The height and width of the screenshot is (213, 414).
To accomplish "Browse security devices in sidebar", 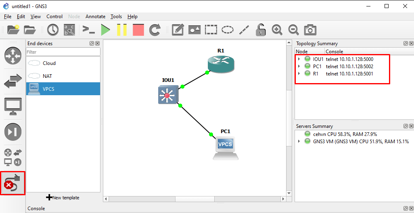I will click(13, 132).
